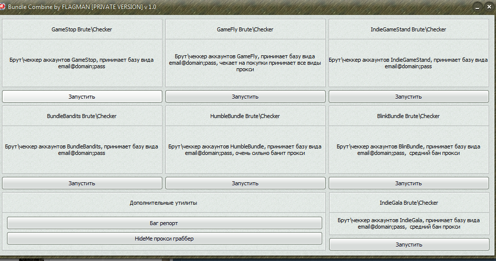The image size is (496, 261).
Task: Launch the IndieGala Brute\Checker
Action: click(409, 244)
